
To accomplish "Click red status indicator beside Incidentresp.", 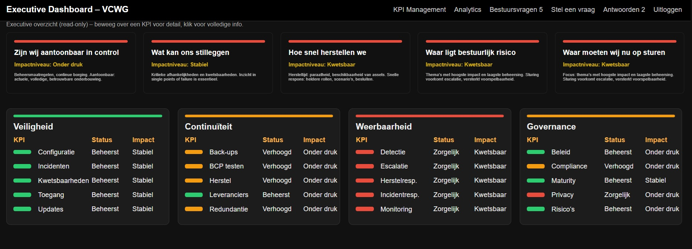I will [365, 194].
